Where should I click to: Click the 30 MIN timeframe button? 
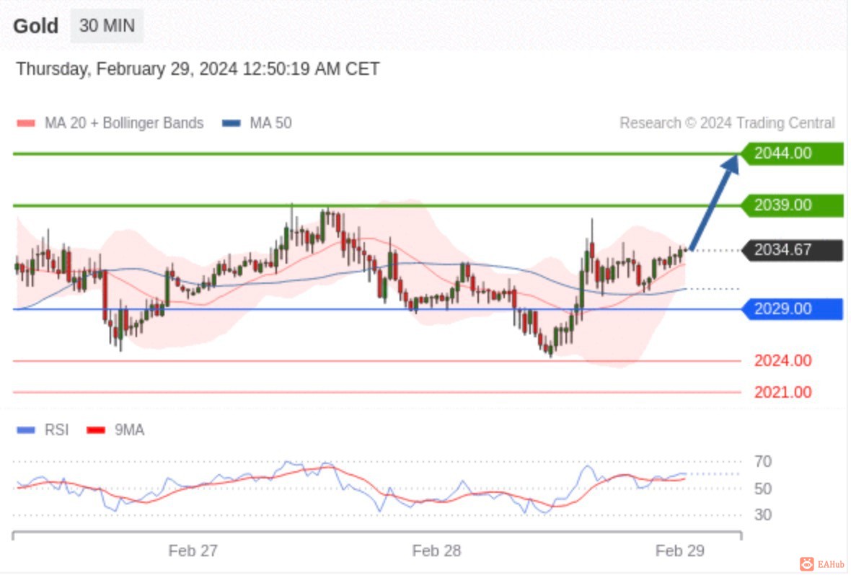click(x=107, y=25)
